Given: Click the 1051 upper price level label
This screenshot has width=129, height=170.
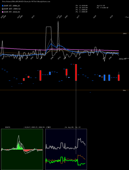Looking at the screenshot, I should point(125,34).
